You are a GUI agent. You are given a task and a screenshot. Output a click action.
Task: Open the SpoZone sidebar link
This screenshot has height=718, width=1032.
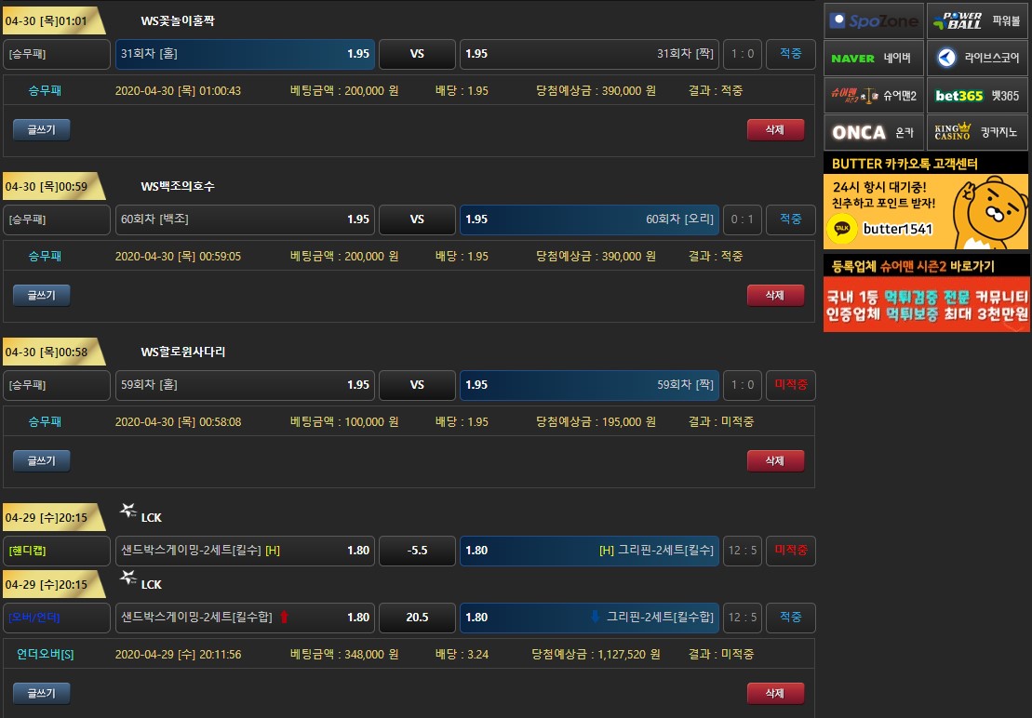873,20
